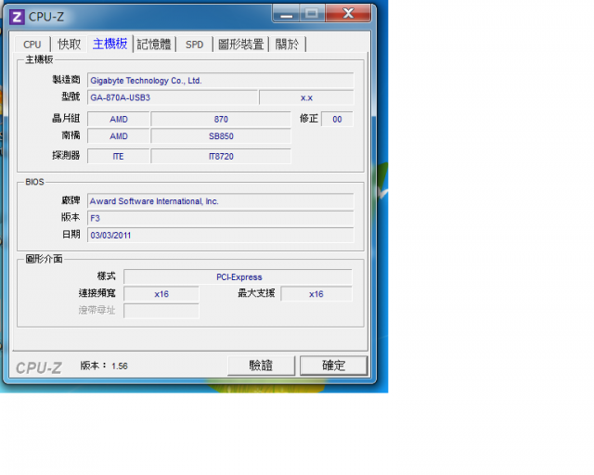Screen dimensions: 594x475
Task: Click the southbridge vendor AMD field
Action: click(119, 136)
